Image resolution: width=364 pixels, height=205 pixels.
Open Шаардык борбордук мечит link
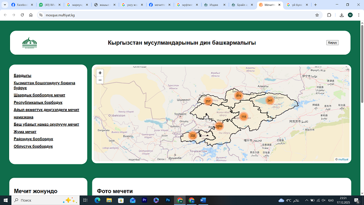[39, 95]
